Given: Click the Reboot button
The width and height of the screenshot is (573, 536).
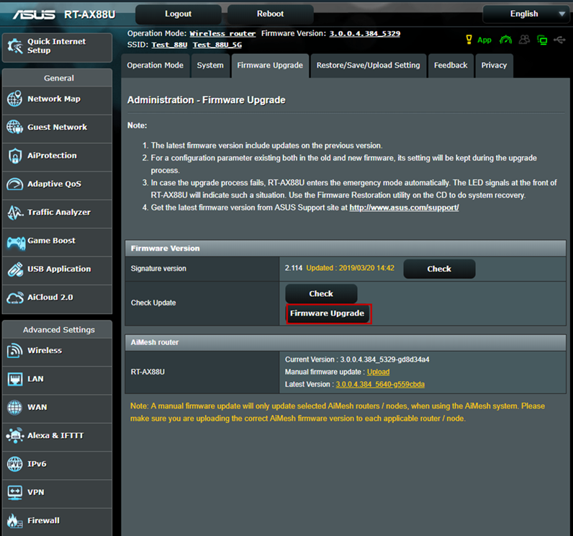Looking at the screenshot, I should click(271, 14).
